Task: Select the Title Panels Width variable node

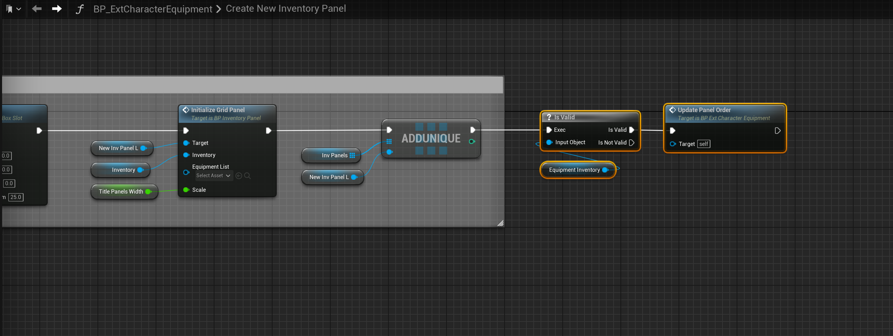Action: (121, 191)
